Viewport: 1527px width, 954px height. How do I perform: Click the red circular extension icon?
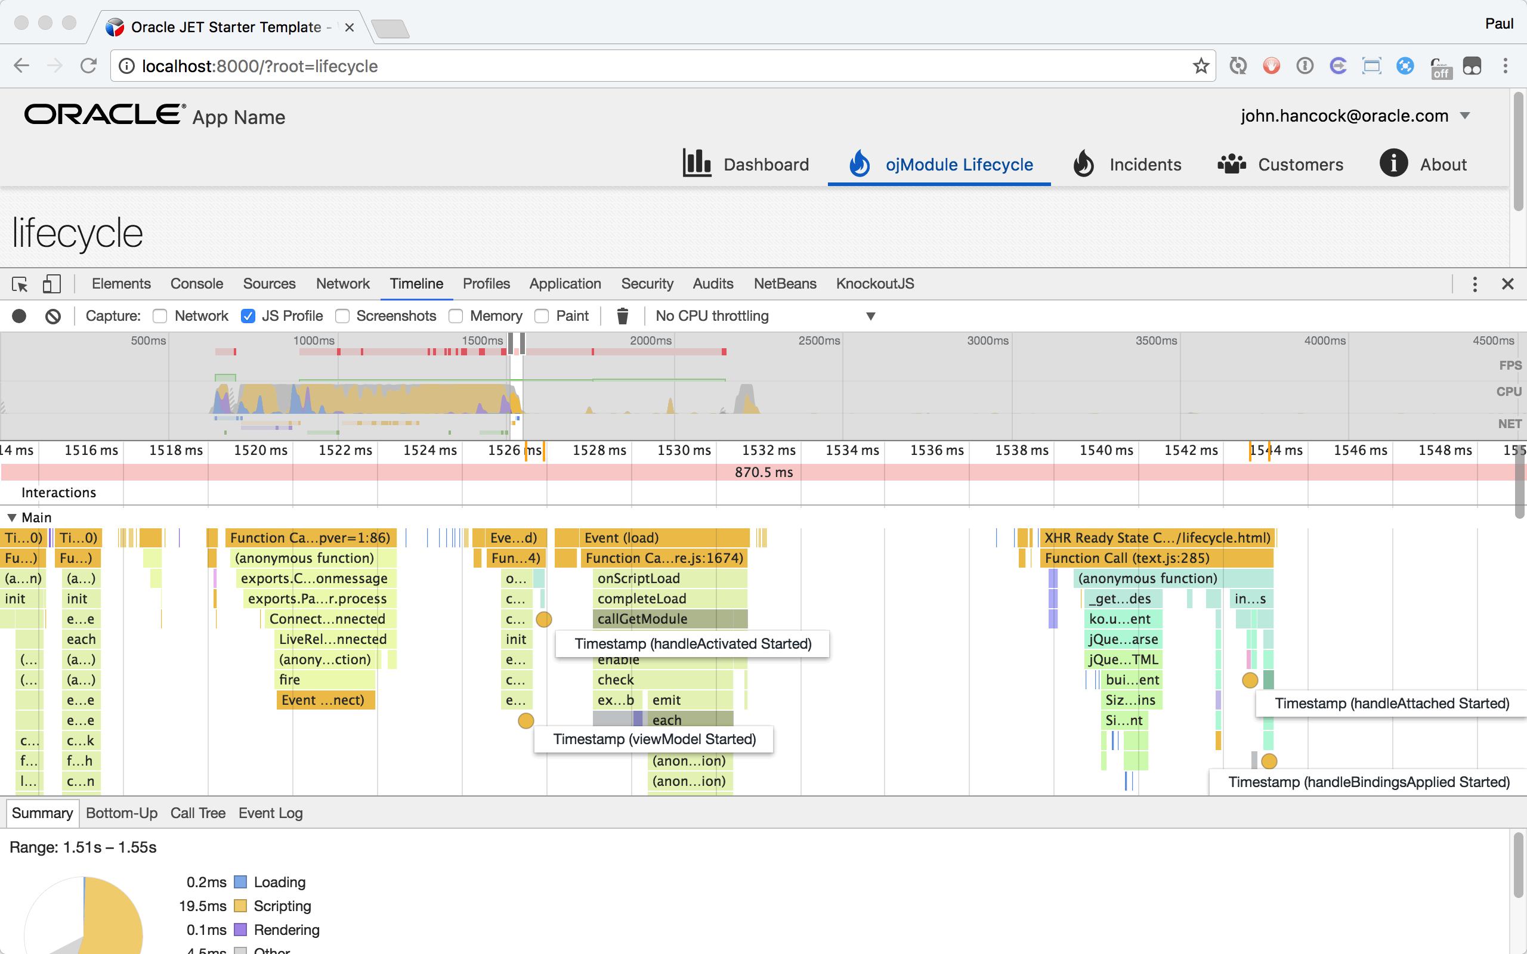point(1272,66)
